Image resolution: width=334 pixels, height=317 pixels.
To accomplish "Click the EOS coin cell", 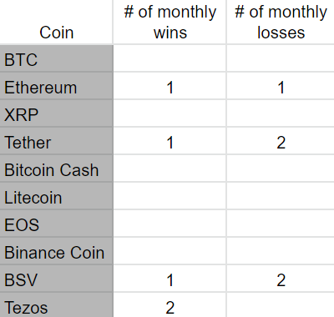I will tap(56, 224).
